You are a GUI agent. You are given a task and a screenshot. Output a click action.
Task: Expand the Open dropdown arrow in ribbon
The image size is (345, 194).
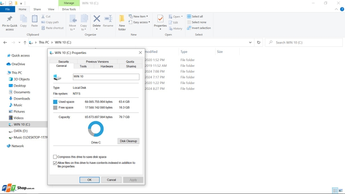182,16
